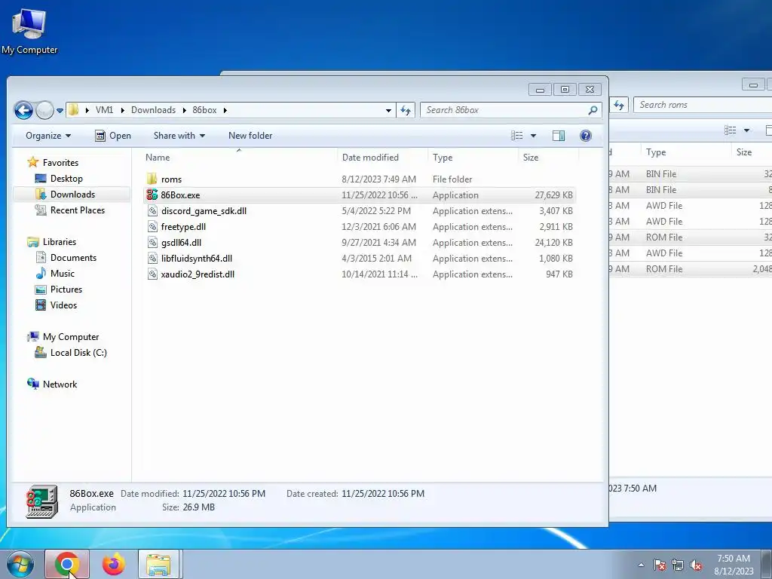This screenshot has width=772, height=579.
Task: Click the muted volume tray icon
Action: [x=696, y=565]
